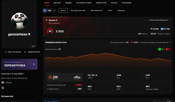Click the skill level icon beside 2322
175x102 pixels.
point(132,42)
